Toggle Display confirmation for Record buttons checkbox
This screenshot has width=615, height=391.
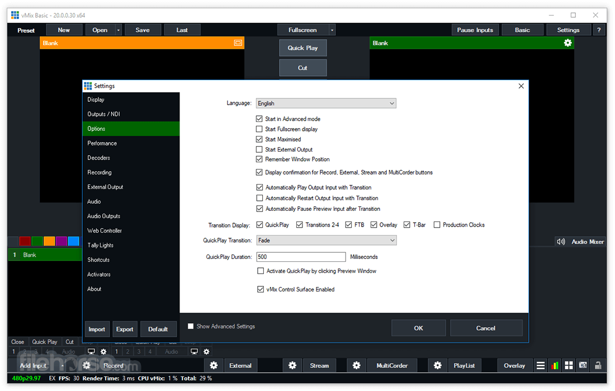point(259,172)
